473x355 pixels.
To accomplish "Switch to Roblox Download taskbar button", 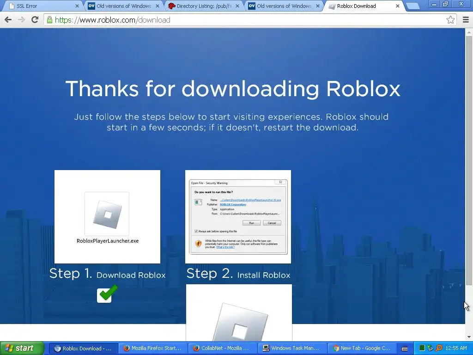I will pyautogui.click(x=83, y=349).
